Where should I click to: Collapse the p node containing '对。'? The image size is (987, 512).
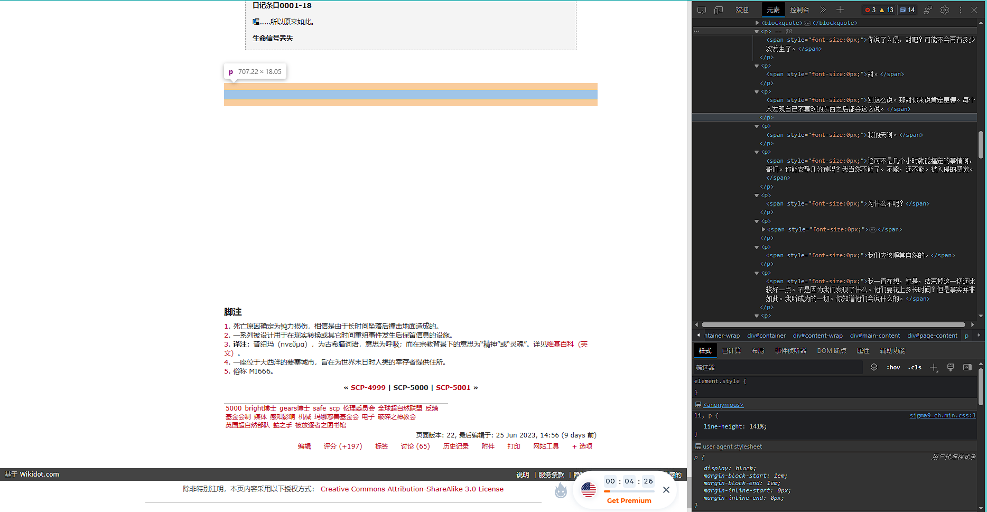[x=757, y=66]
